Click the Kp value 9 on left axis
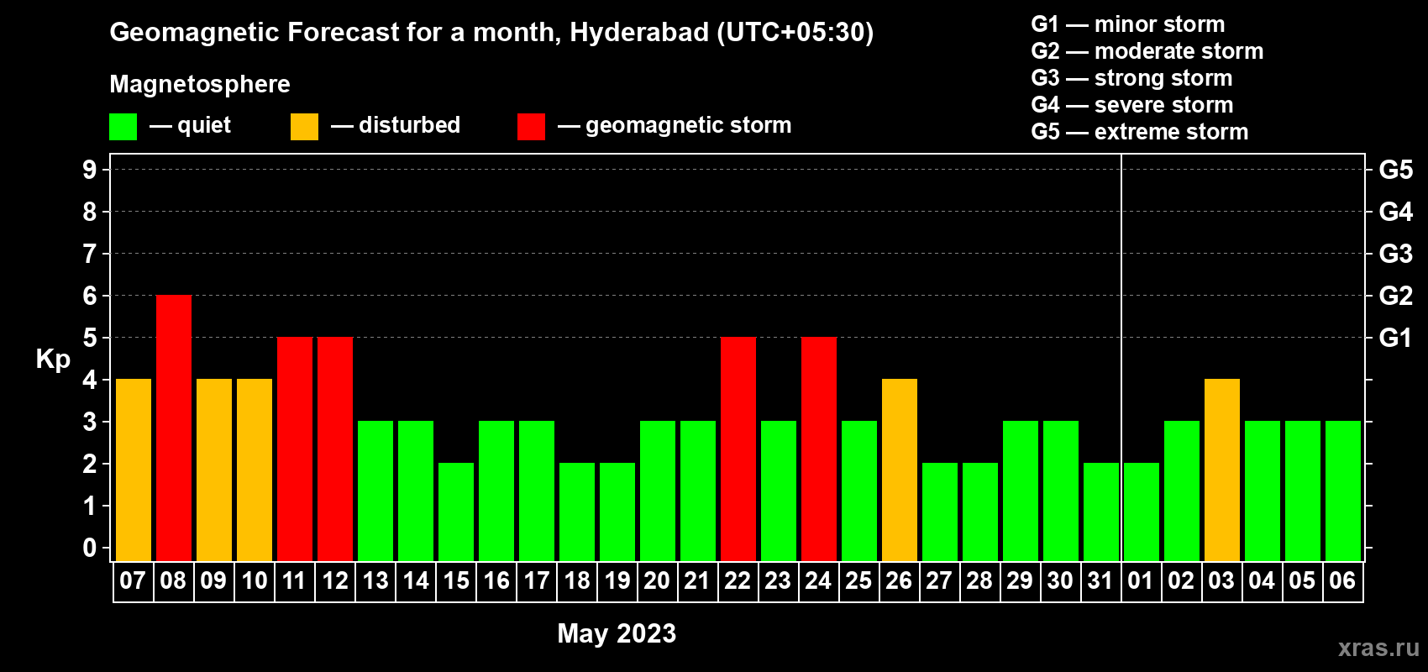Viewport: 1428px width, 672px height. [x=90, y=170]
